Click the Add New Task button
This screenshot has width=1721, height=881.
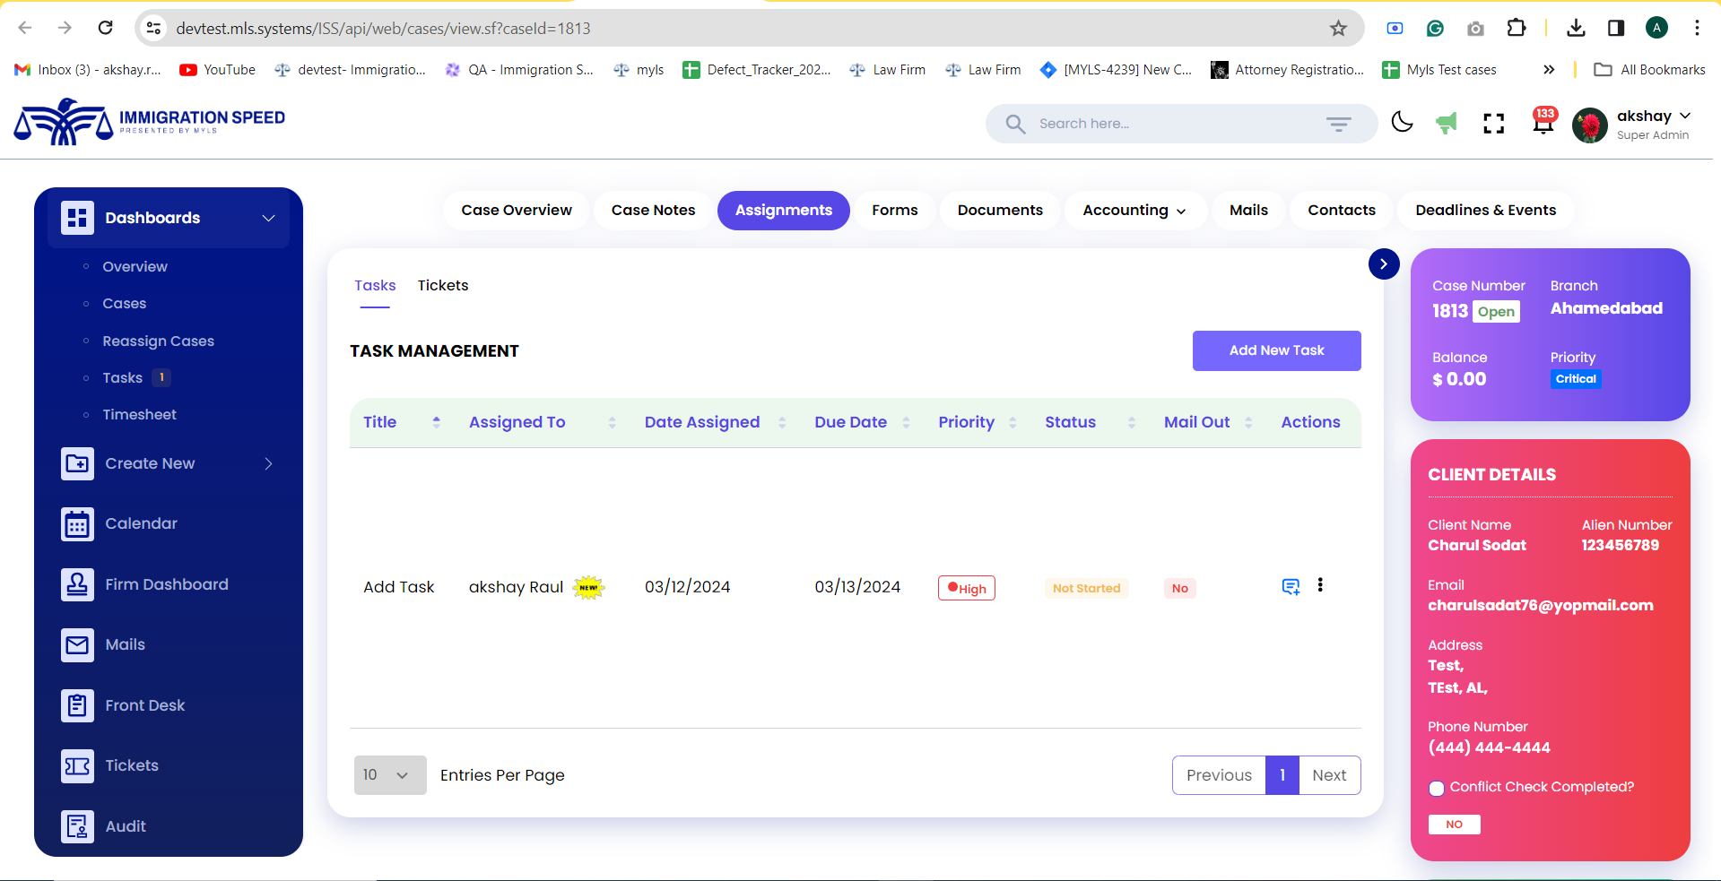(1275, 350)
